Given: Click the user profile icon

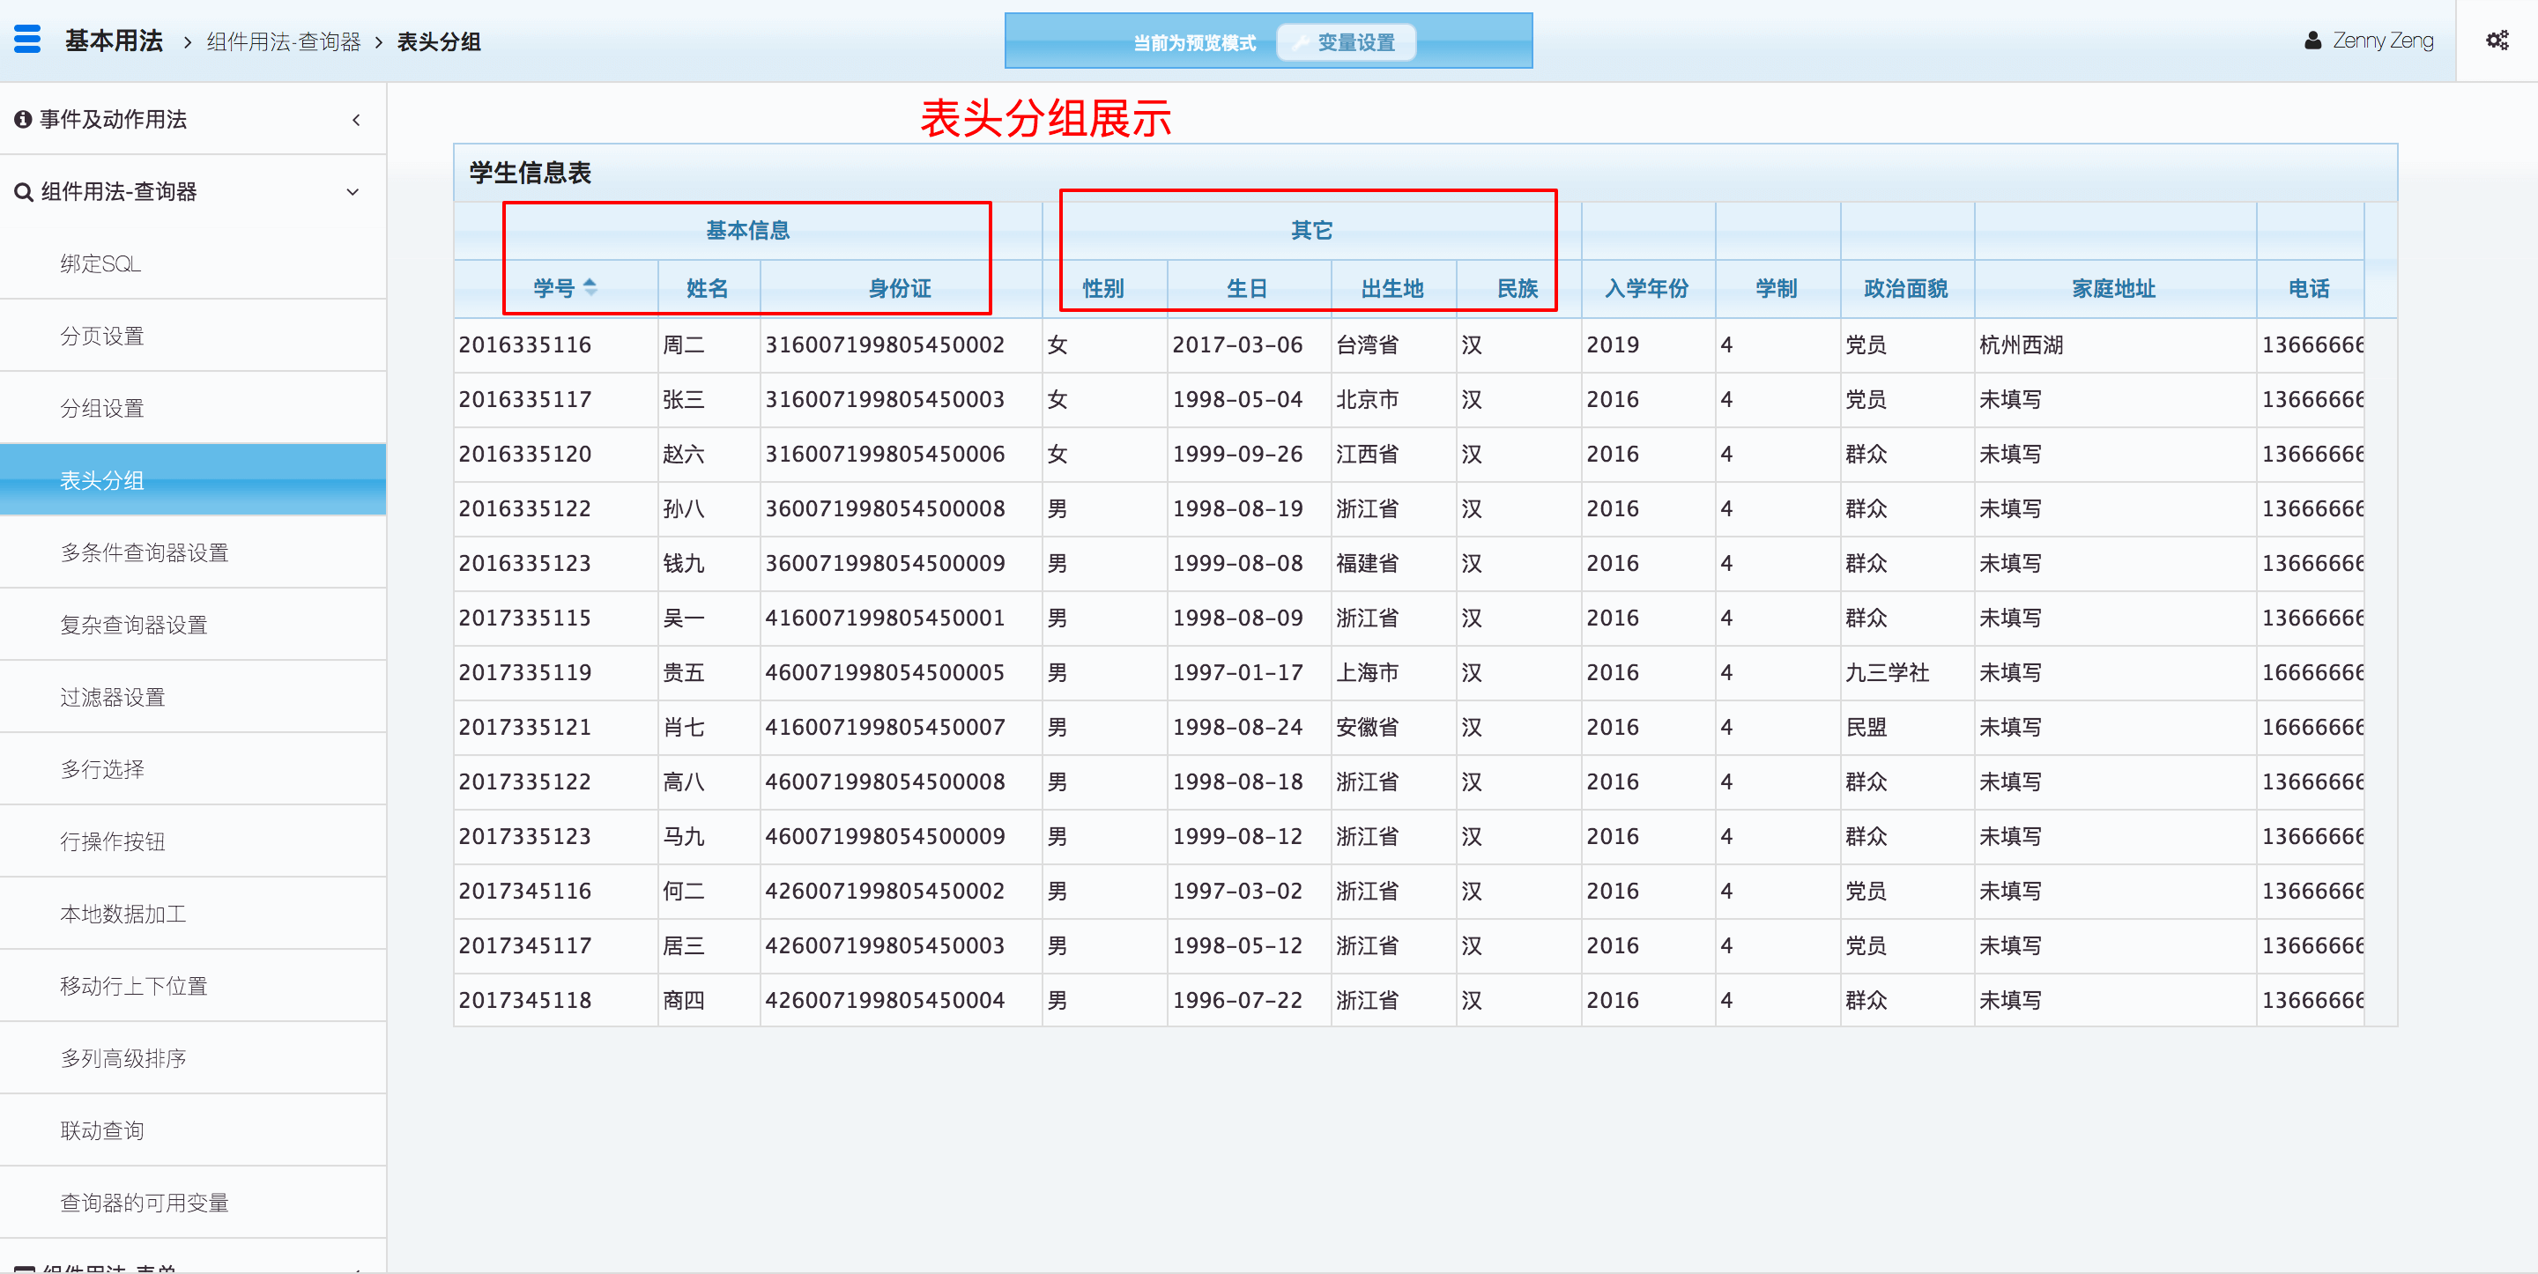Looking at the screenshot, I should (x=2312, y=41).
